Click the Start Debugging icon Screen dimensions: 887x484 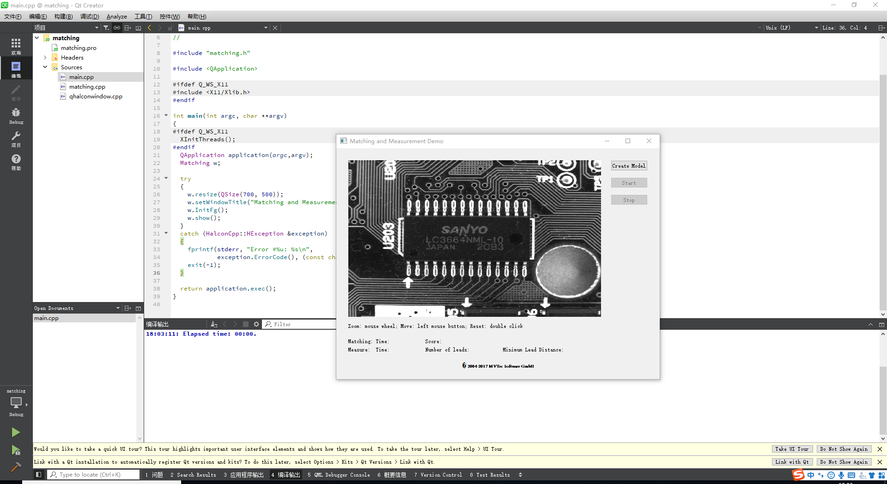pyautogui.click(x=16, y=450)
